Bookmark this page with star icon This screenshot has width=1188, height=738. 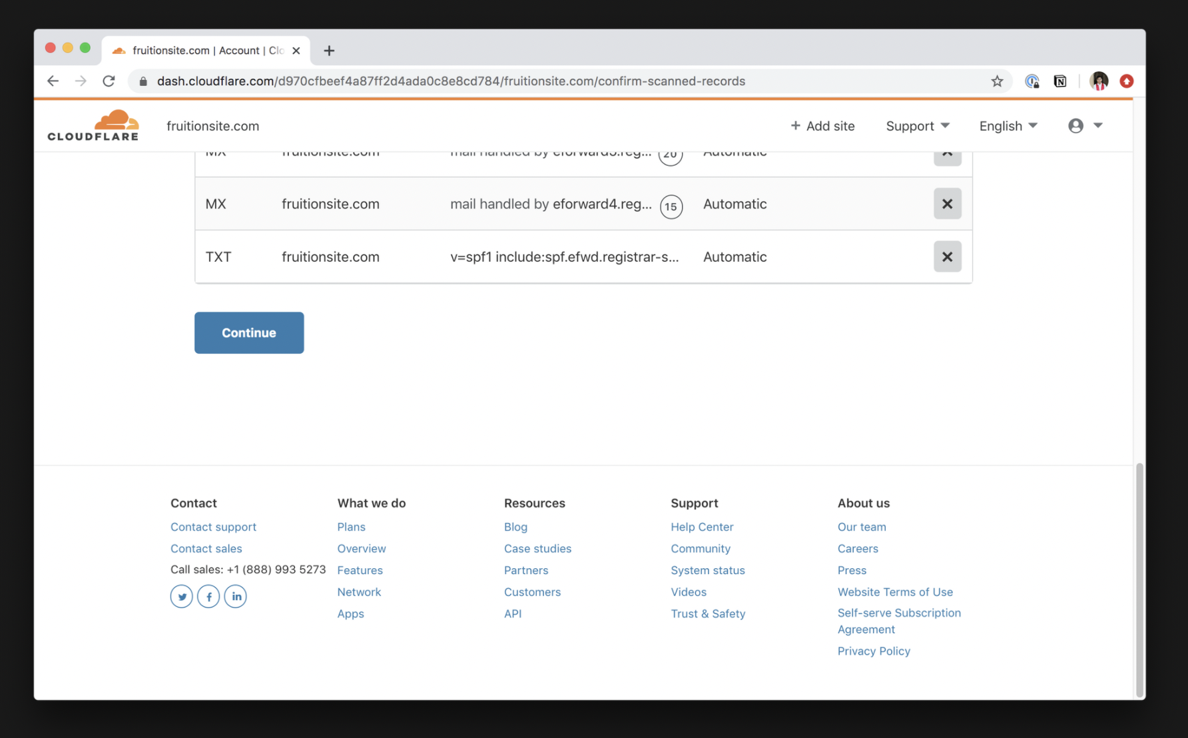[997, 81]
